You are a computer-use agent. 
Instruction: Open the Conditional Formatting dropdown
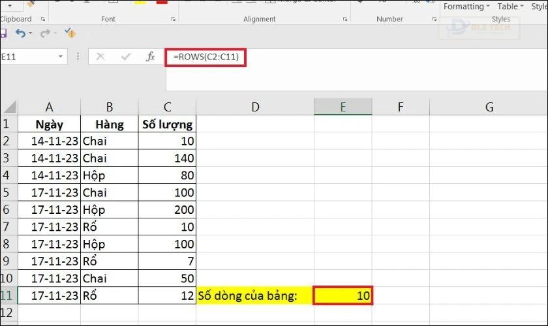[x=466, y=7]
